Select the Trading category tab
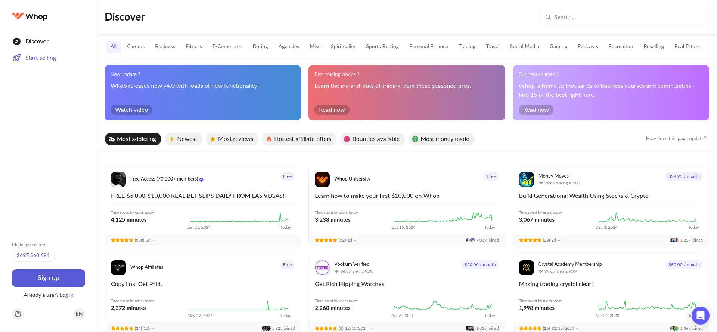 (x=467, y=46)
